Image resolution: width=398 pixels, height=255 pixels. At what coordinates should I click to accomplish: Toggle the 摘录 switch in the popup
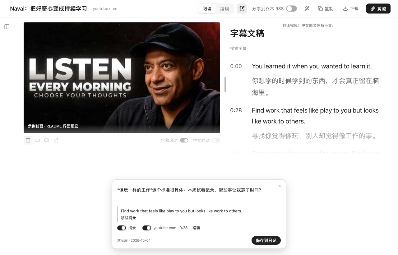click(x=122, y=228)
